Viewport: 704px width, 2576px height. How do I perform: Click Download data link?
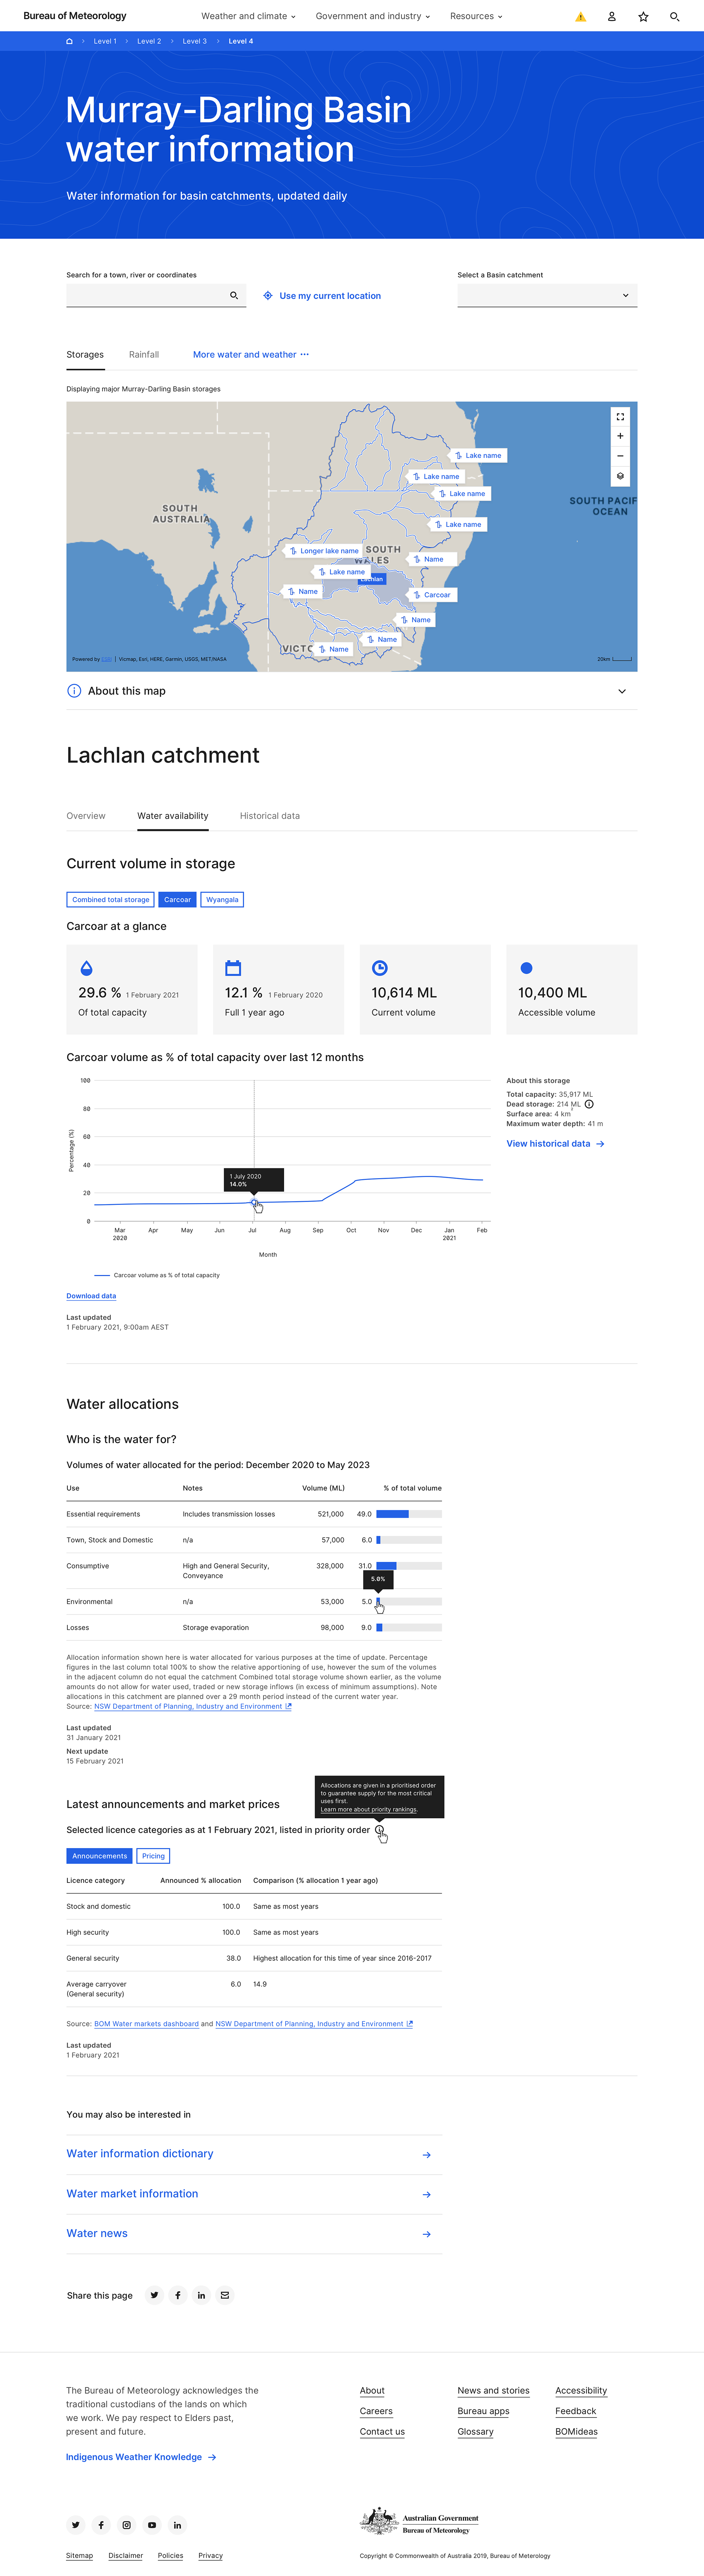tap(91, 1296)
